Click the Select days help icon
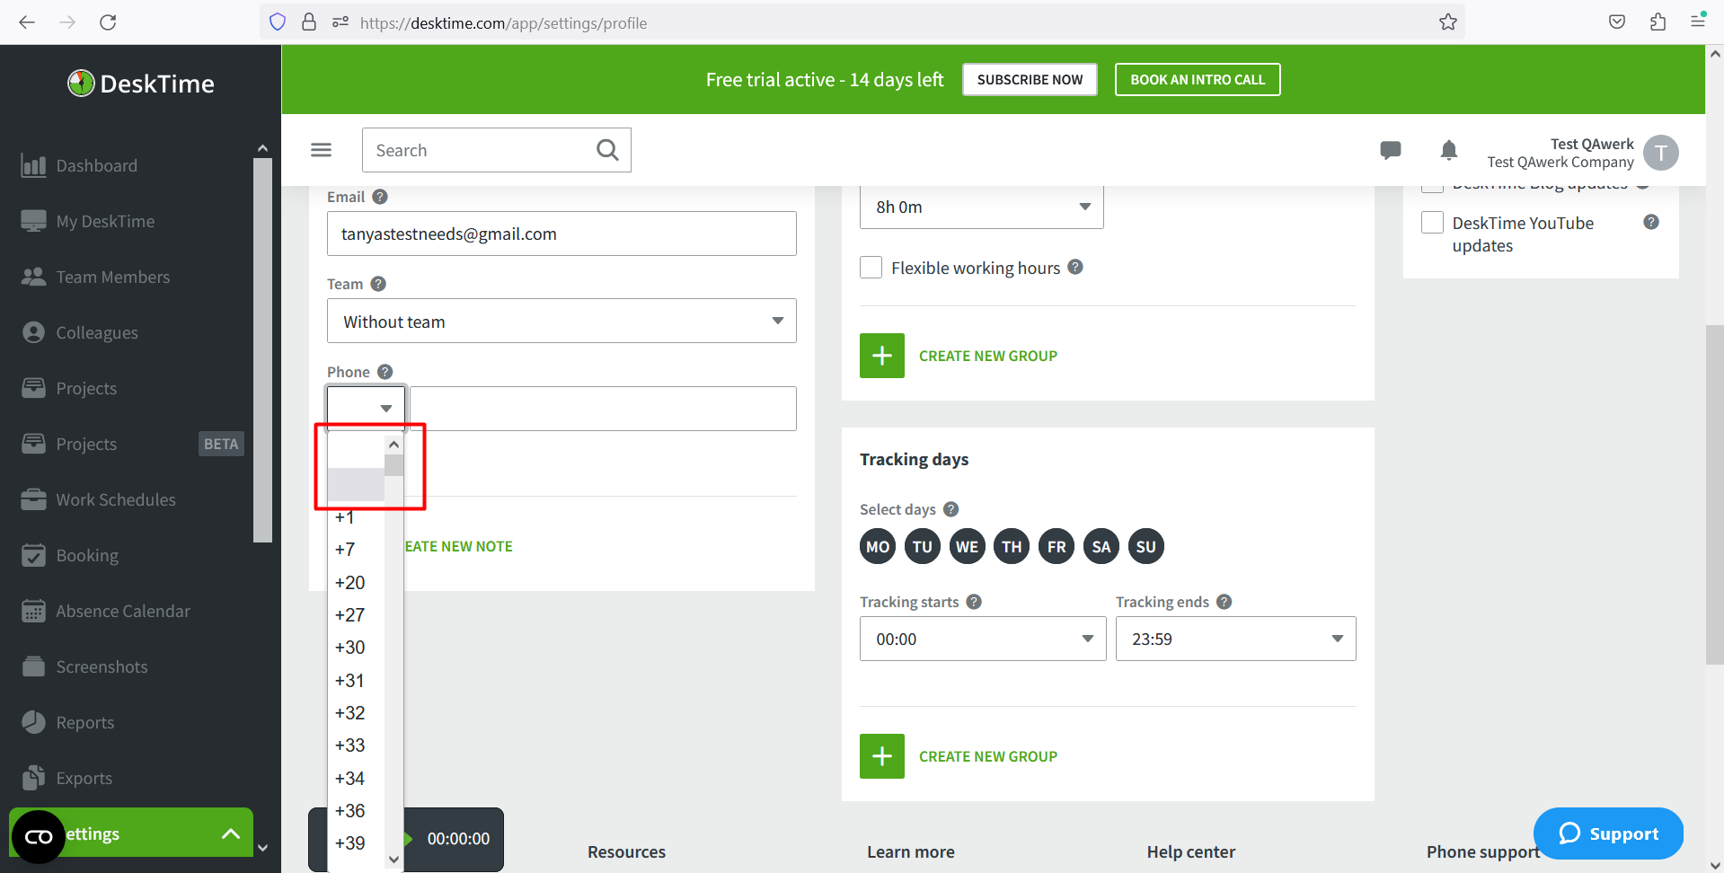Image resolution: width=1724 pixels, height=873 pixels. [x=950, y=509]
